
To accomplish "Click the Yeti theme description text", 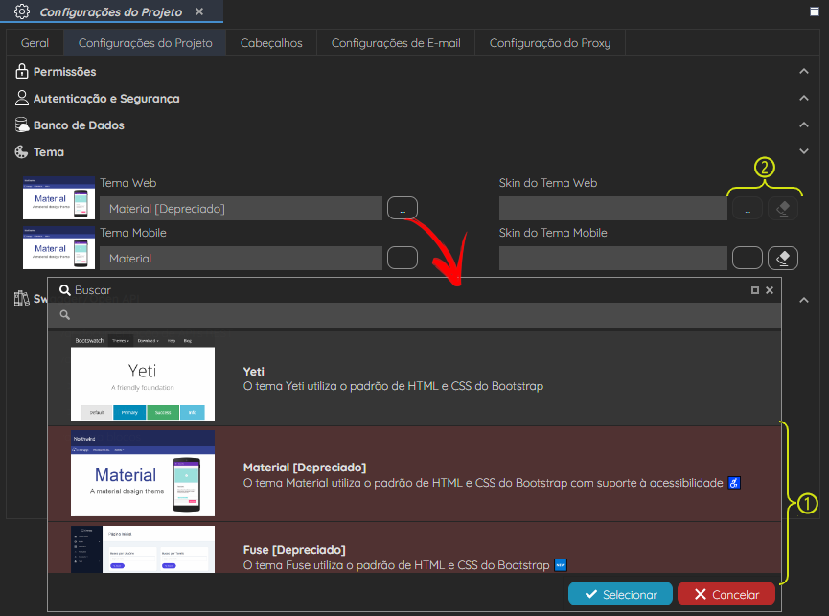I will [x=393, y=386].
